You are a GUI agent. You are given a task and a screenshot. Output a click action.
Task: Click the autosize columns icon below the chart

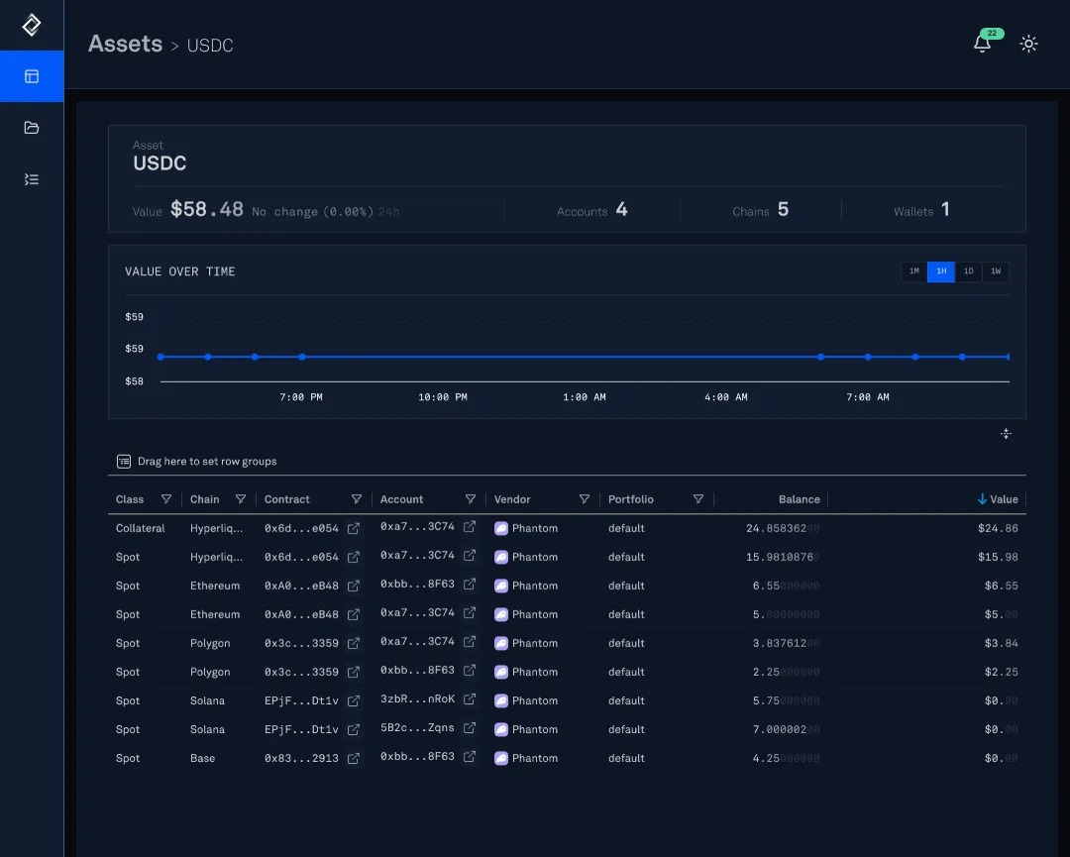click(x=1006, y=434)
